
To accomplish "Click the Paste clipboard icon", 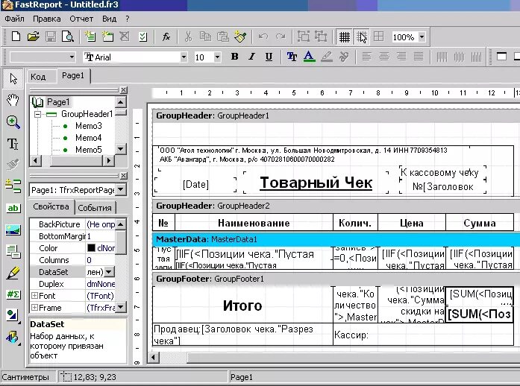I will pos(222,37).
